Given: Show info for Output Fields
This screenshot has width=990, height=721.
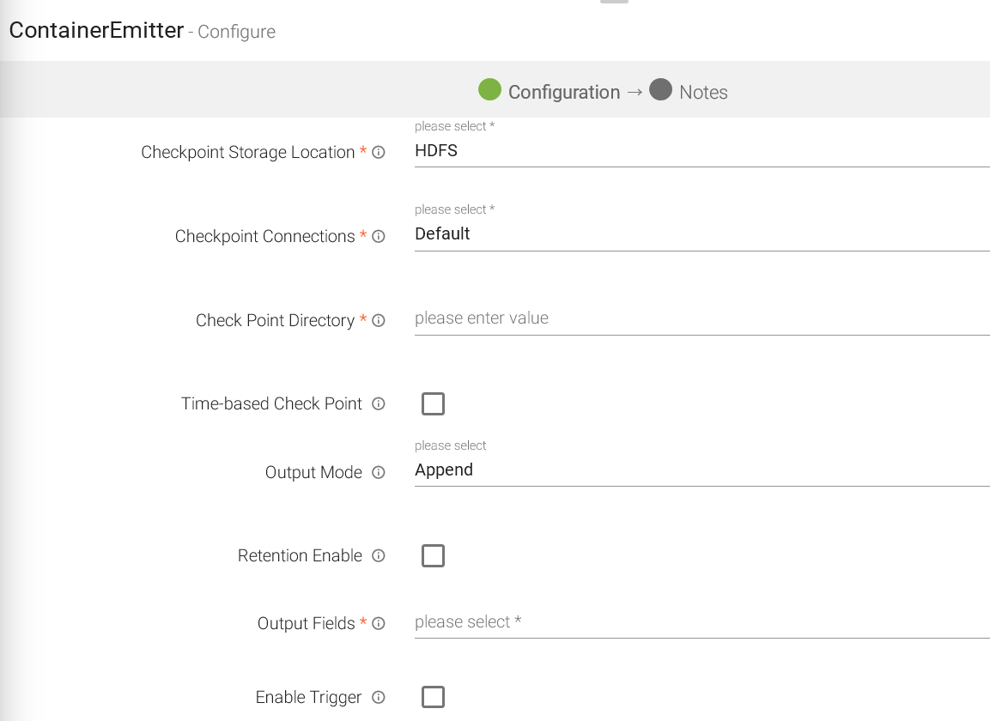Looking at the screenshot, I should click(x=379, y=624).
